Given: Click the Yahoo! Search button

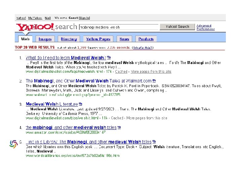Looking at the screenshot, I should pos(177,27).
